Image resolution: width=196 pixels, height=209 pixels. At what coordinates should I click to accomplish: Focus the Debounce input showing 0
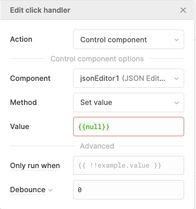(128, 189)
